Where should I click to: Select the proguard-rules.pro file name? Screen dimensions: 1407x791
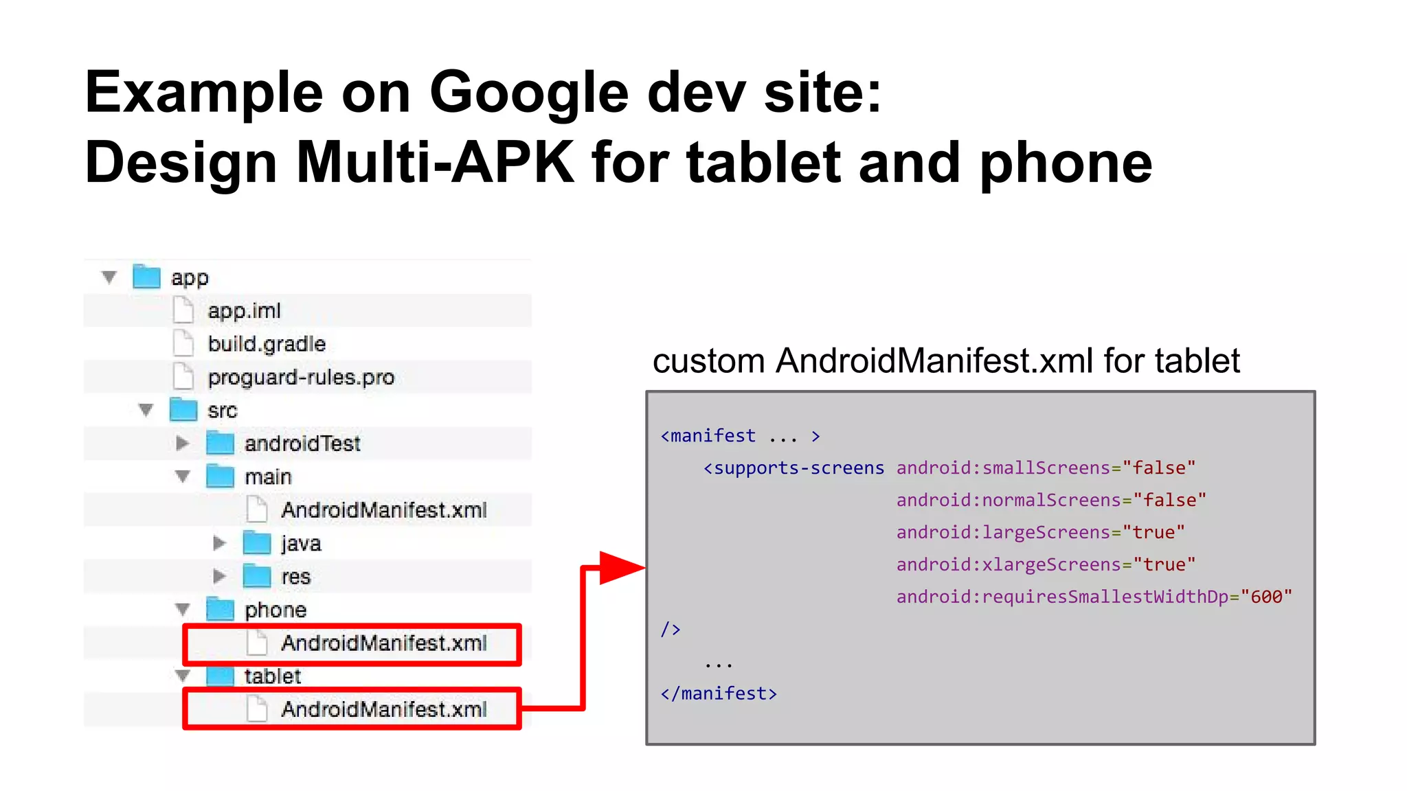click(x=301, y=377)
